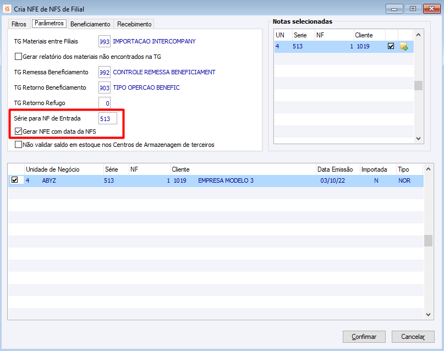Click Data Emissão column header
Screen dimensions: 444x351
[x=338, y=169]
